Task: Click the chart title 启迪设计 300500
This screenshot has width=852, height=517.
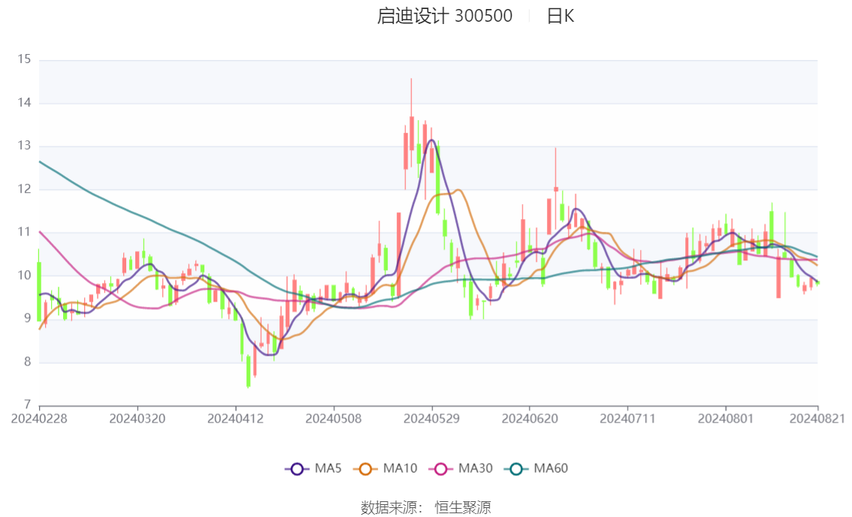Action: [445, 17]
